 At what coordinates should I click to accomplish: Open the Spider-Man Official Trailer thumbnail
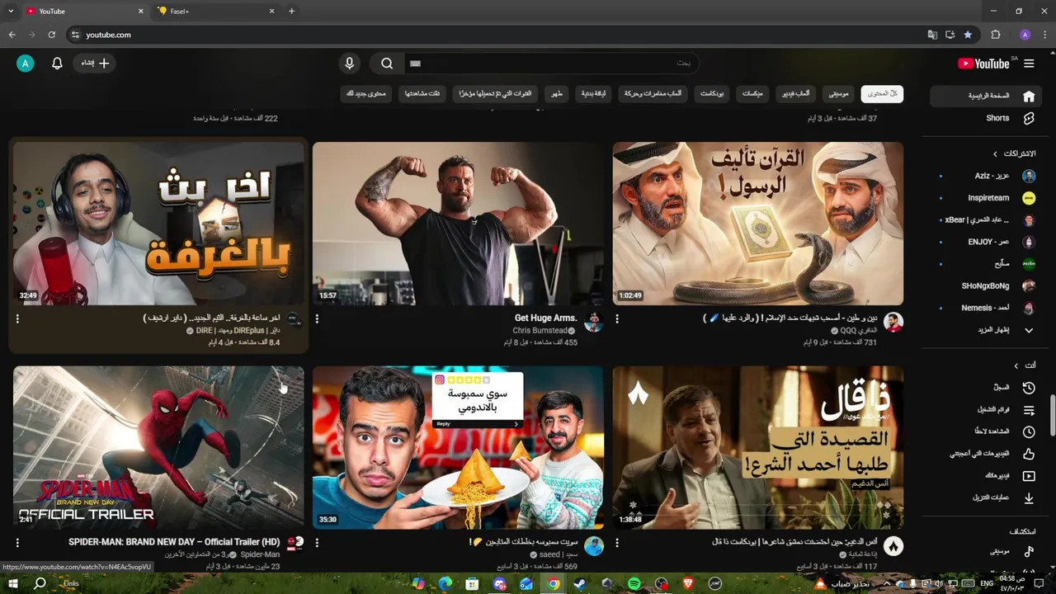pyautogui.click(x=158, y=447)
